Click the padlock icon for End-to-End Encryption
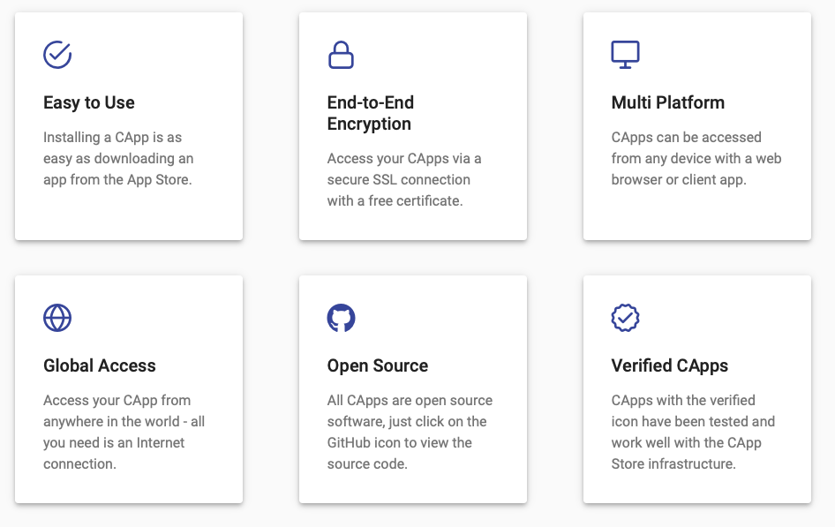Screen dimensions: 835x527 341,55
